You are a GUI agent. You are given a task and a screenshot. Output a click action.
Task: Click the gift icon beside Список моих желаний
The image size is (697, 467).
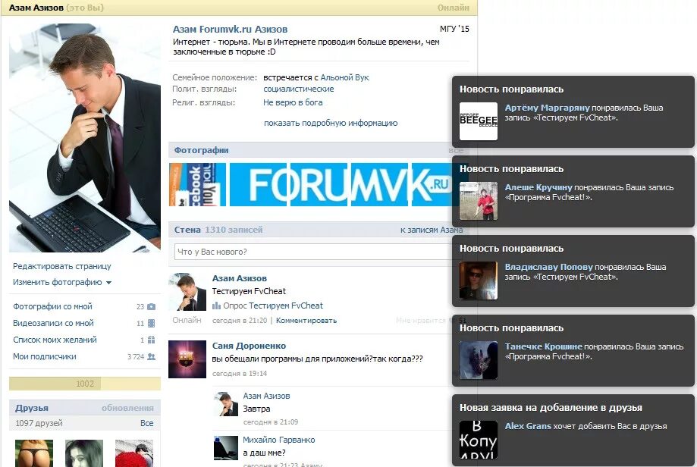tap(152, 340)
